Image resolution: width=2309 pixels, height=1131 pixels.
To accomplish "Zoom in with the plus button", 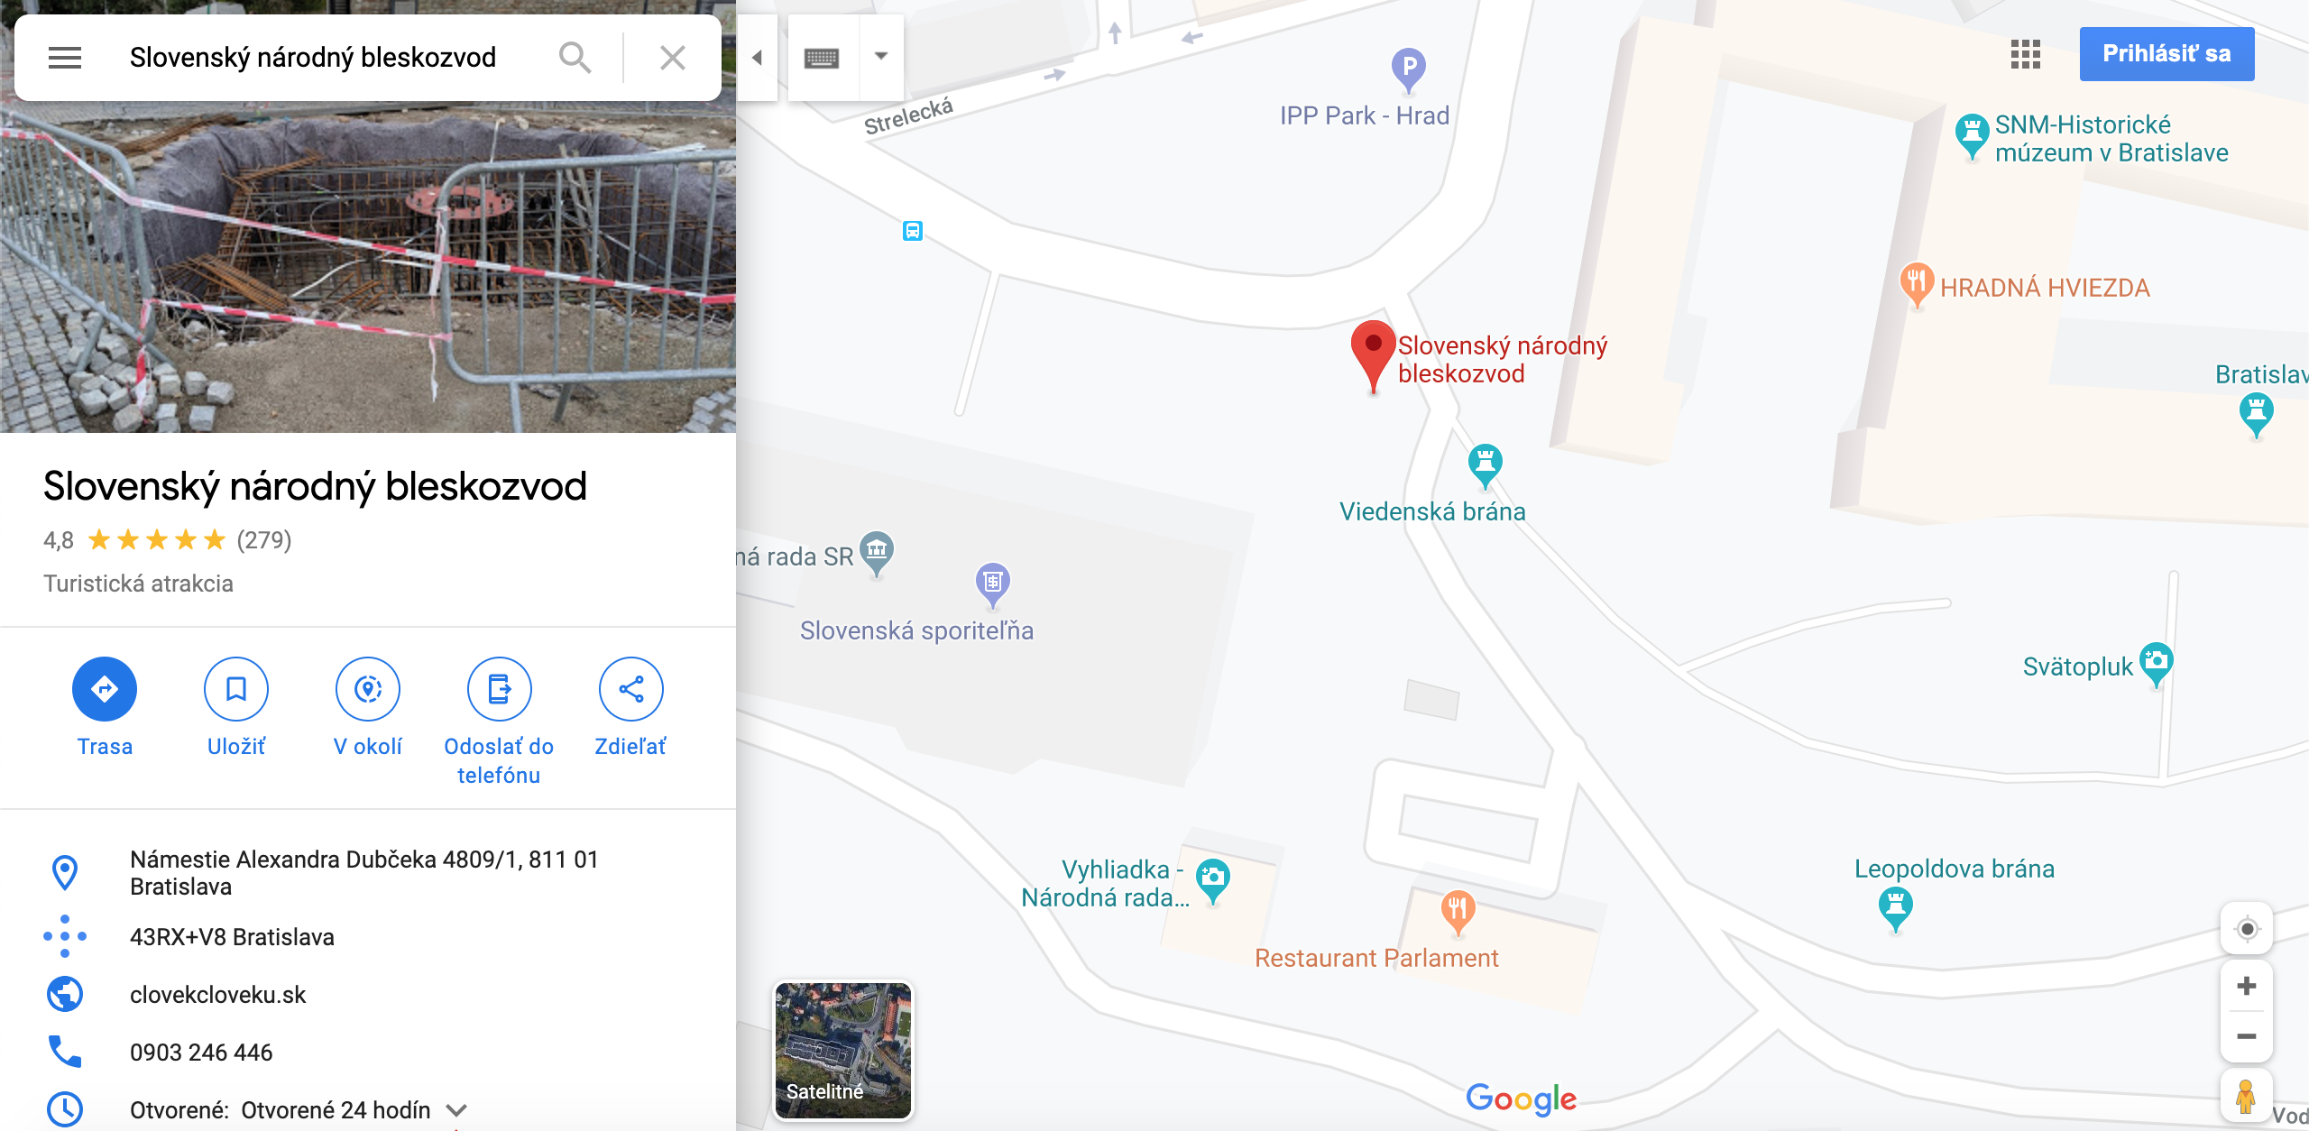I will pos(2247,986).
